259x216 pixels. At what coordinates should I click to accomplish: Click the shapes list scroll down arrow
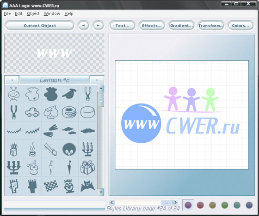[x=101, y=192]
